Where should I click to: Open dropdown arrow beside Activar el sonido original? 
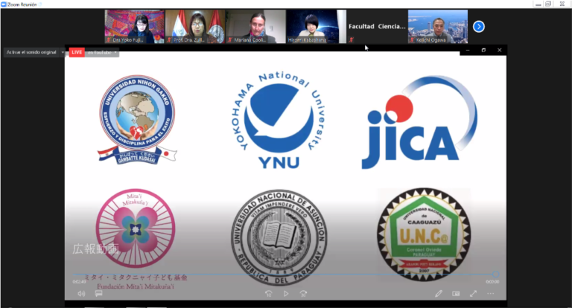(63, 52)
